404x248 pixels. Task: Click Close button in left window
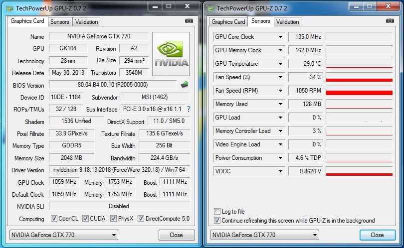[x=177, y=235]
